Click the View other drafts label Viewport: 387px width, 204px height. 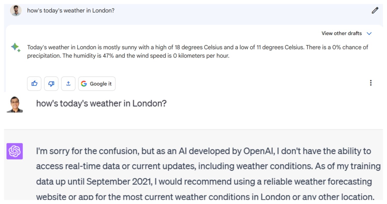[342, 33]
